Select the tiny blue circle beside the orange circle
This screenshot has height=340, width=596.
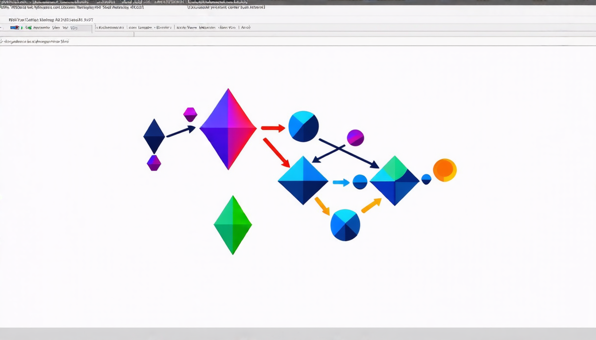(426, 179)
